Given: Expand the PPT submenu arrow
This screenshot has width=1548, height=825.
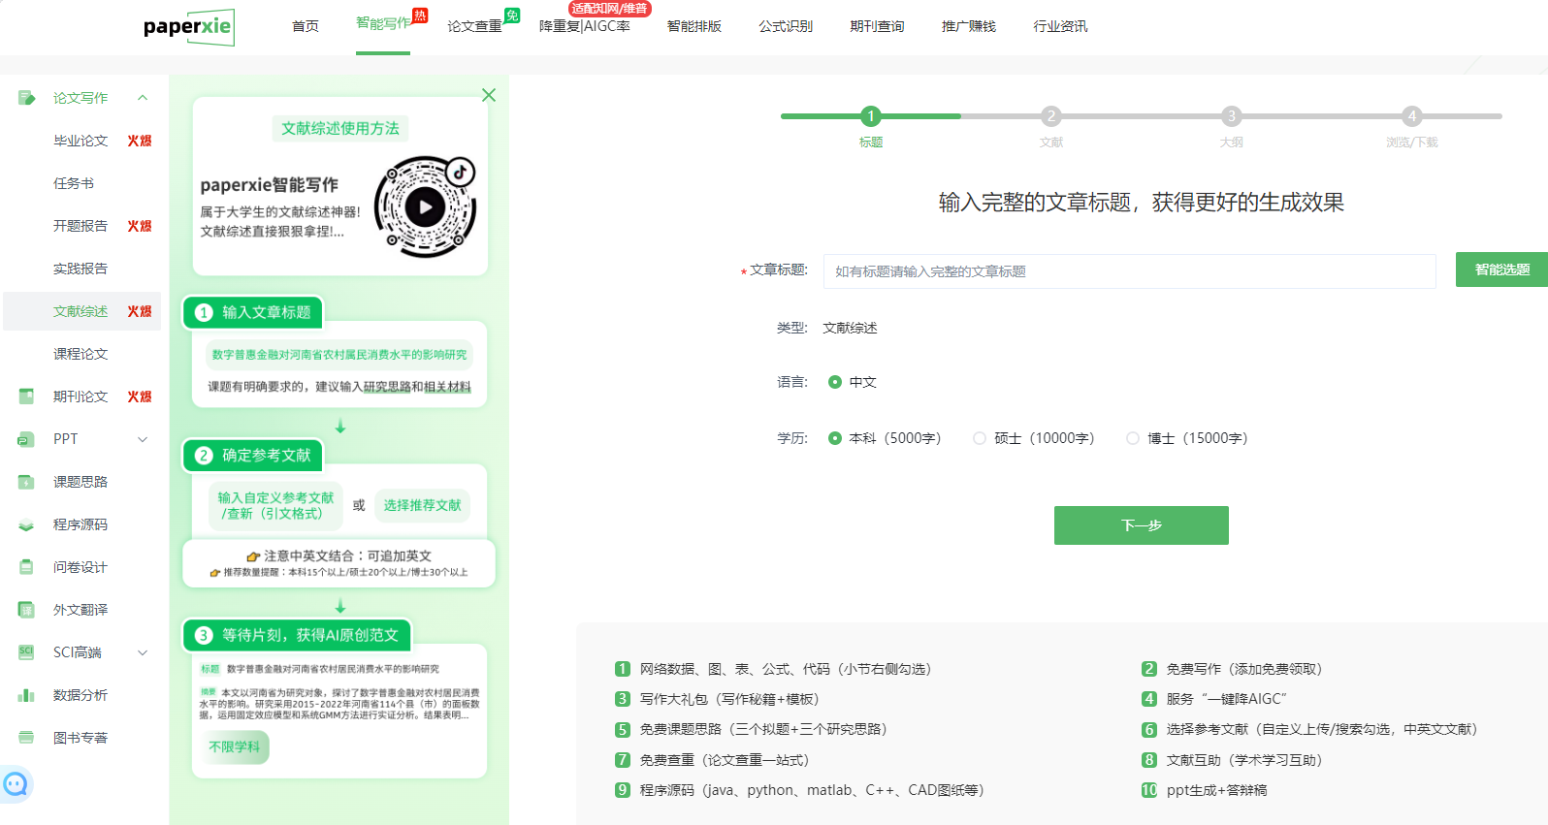Looking at the screenshot, I should [x=143, y=439].
